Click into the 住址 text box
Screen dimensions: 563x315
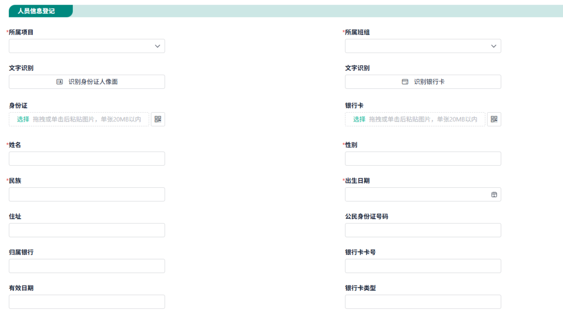87,230
